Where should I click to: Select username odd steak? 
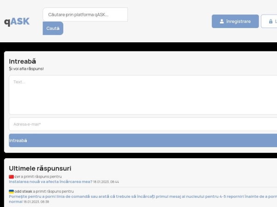click(24, 191)
